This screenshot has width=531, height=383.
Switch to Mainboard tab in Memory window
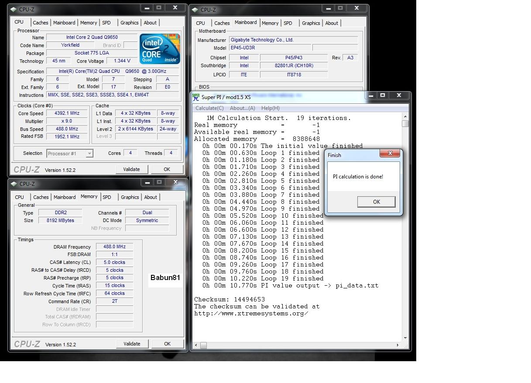click(x=65, y=197)
